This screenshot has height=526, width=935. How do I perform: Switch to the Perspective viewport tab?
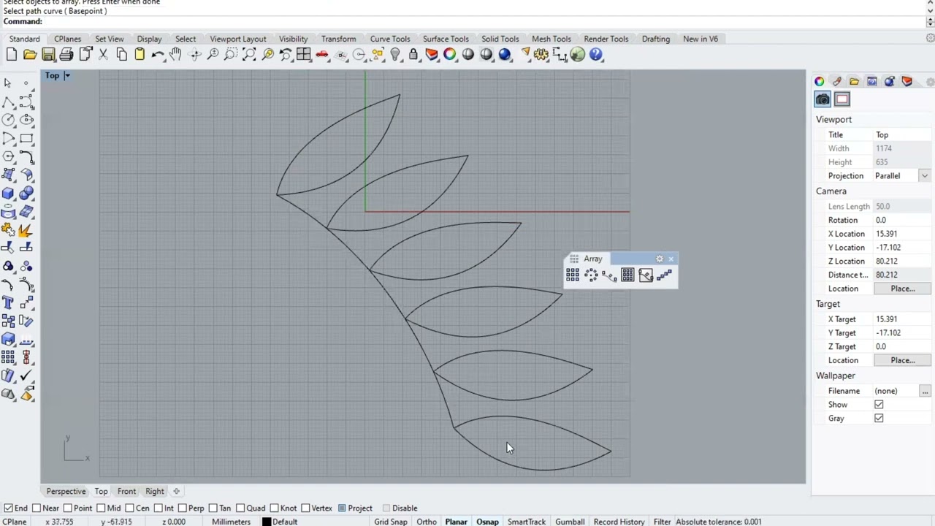66,492
